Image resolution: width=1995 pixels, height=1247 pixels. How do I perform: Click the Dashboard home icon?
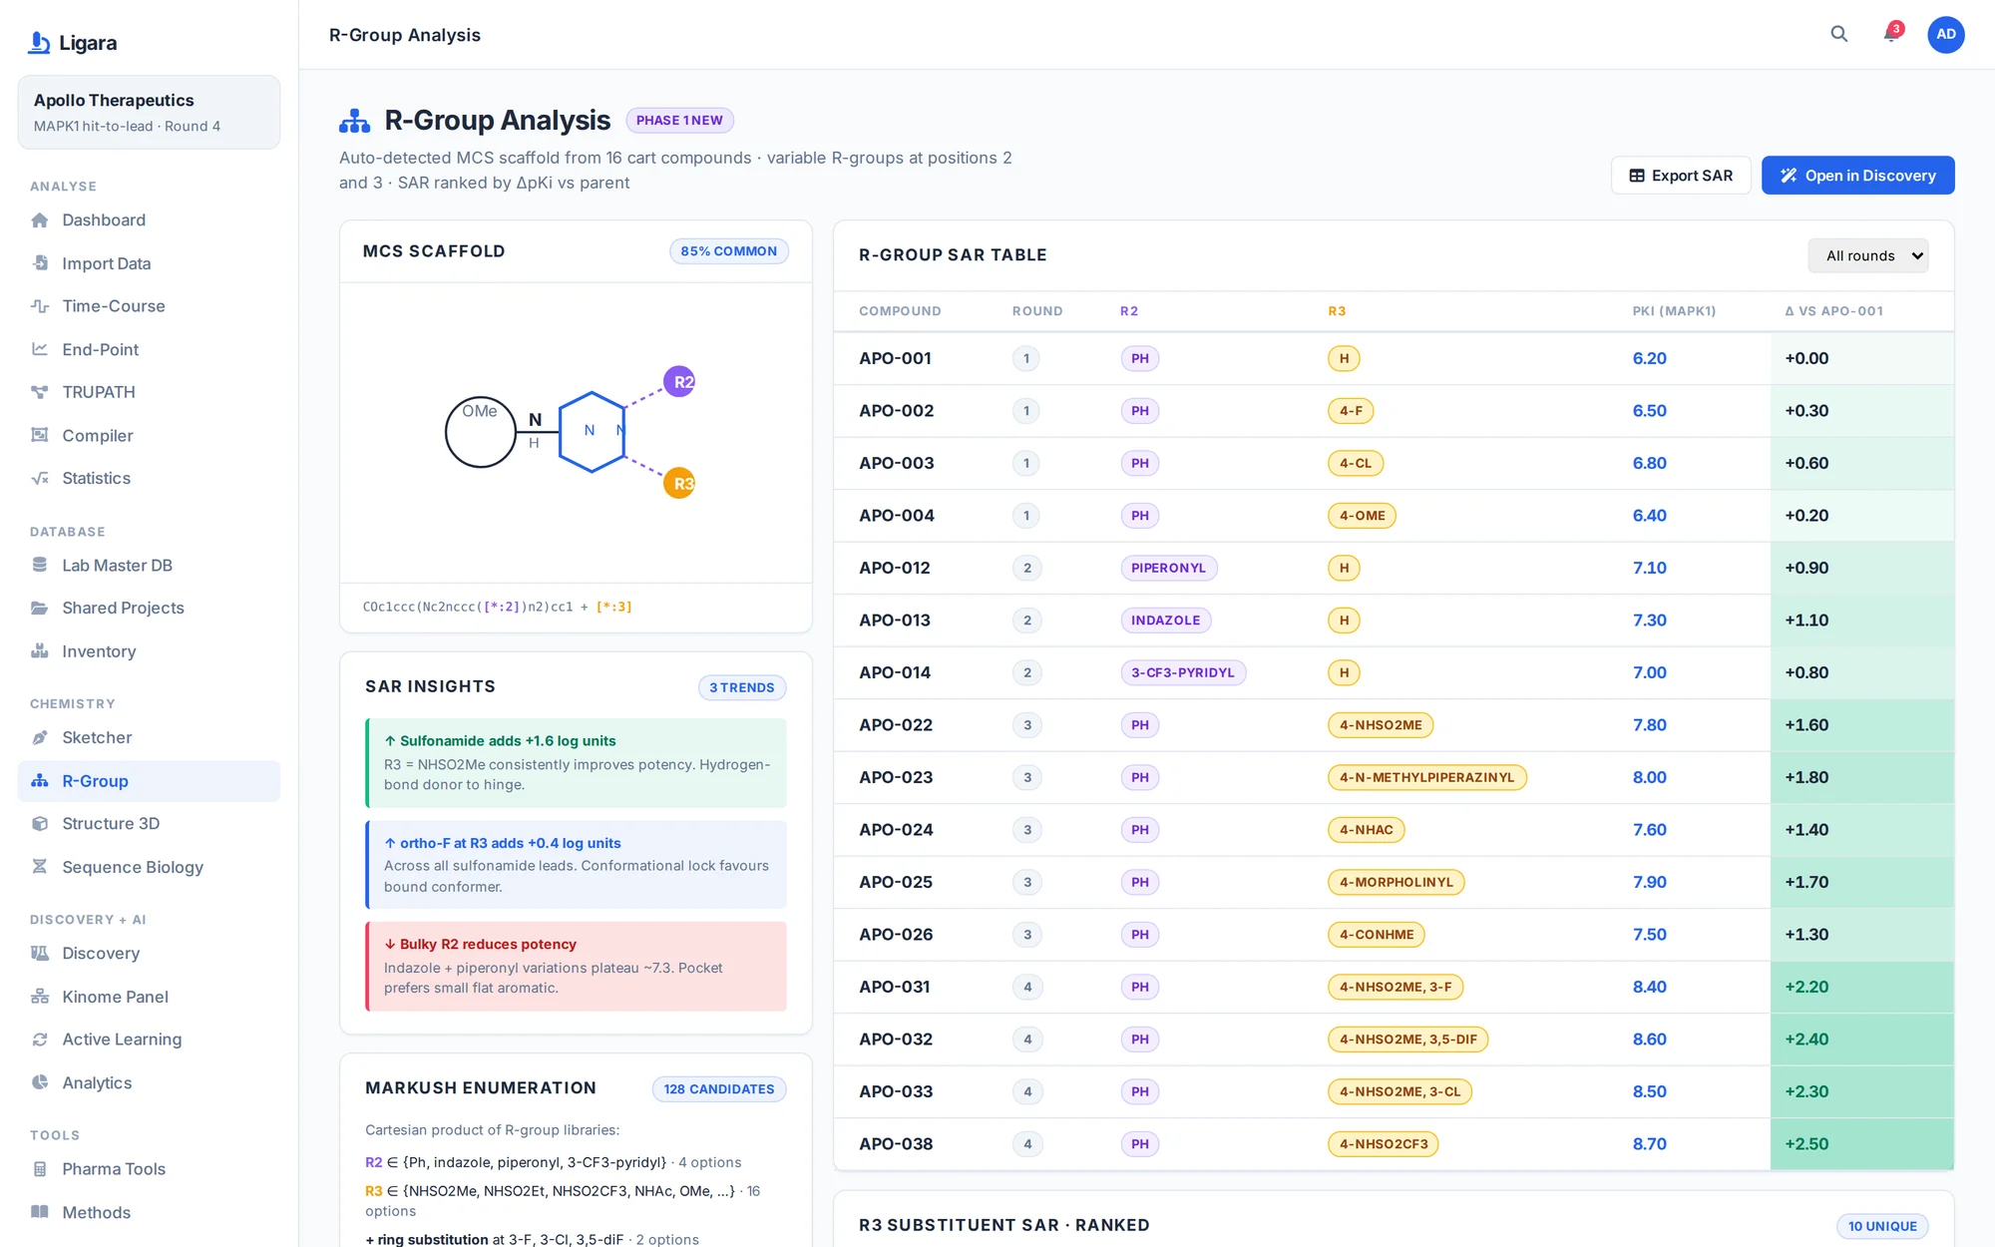pos(40,220)
